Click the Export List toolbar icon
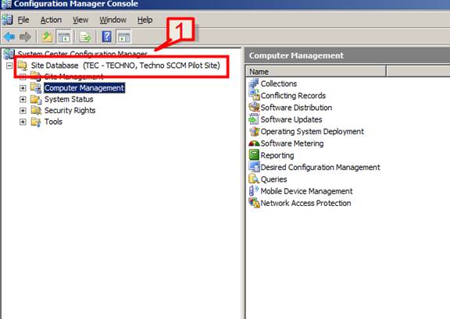The image size is (450, 319). 85,37
